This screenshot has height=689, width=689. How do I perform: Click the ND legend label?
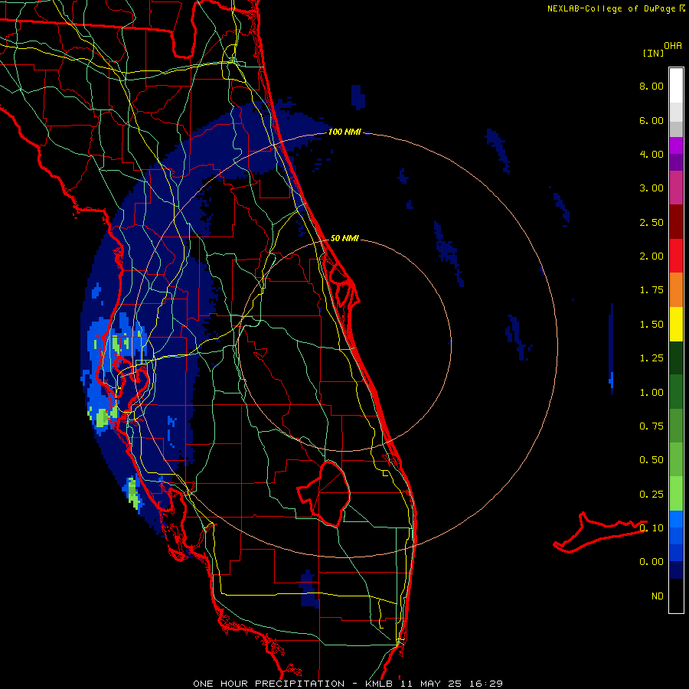tap(658, 596)
